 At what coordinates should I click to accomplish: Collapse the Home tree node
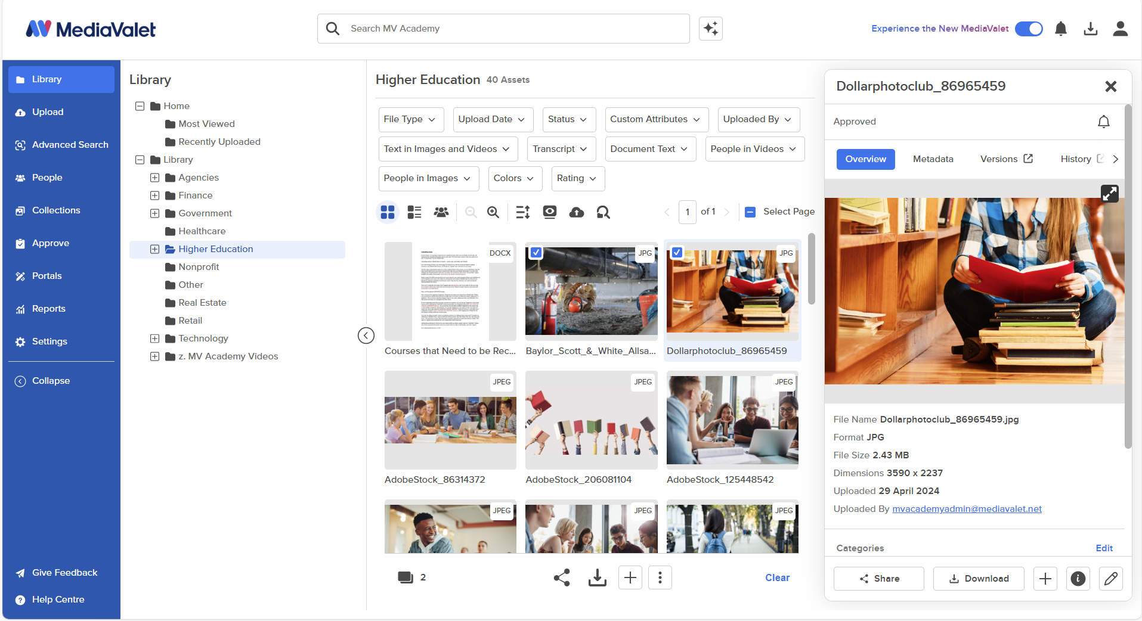click(x=140, y=106)
